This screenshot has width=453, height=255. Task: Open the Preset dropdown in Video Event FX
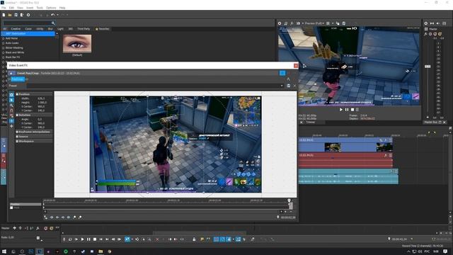pyautogui.click(x=282, y=86)
